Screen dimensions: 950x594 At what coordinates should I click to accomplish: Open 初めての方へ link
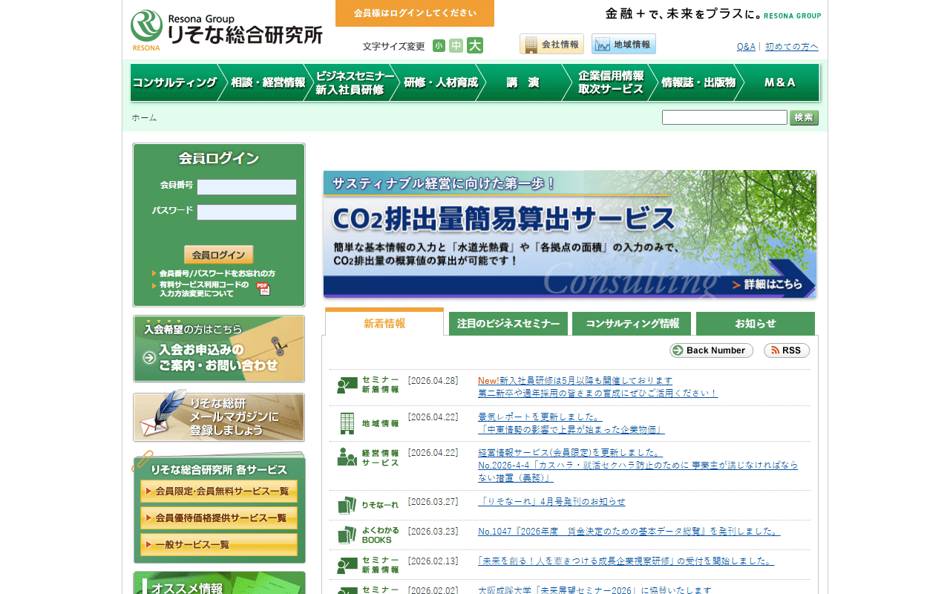coord(792,46)
